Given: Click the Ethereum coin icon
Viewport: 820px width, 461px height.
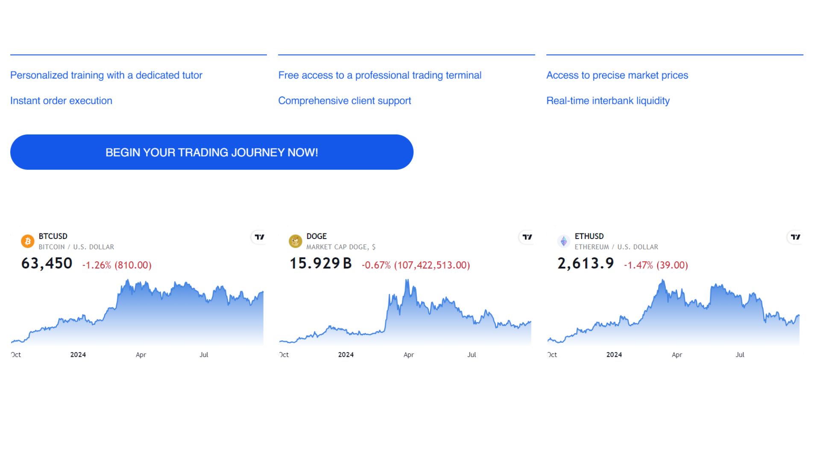Looking at the screenshot, I should [564, 241].
